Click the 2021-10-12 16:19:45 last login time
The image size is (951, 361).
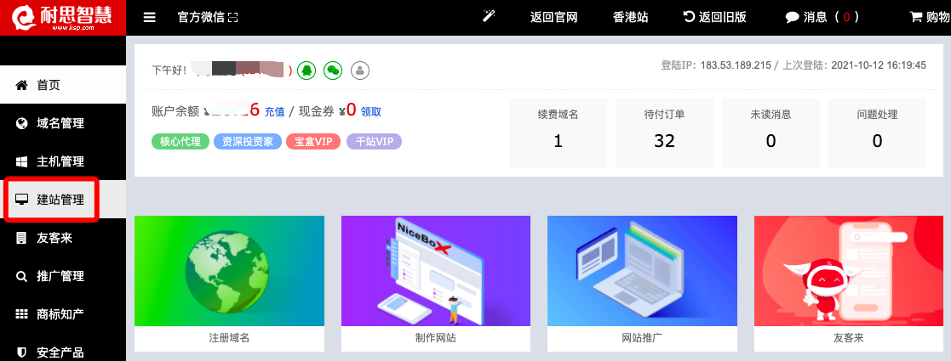pos(879,65)
